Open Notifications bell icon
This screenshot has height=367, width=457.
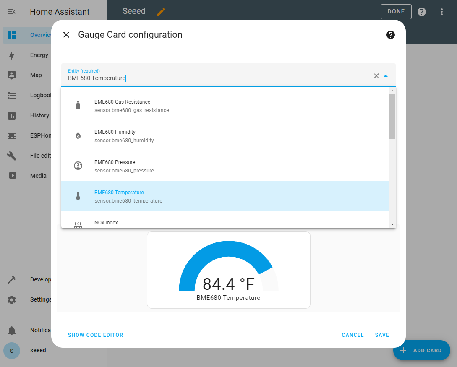coord(12,331)
